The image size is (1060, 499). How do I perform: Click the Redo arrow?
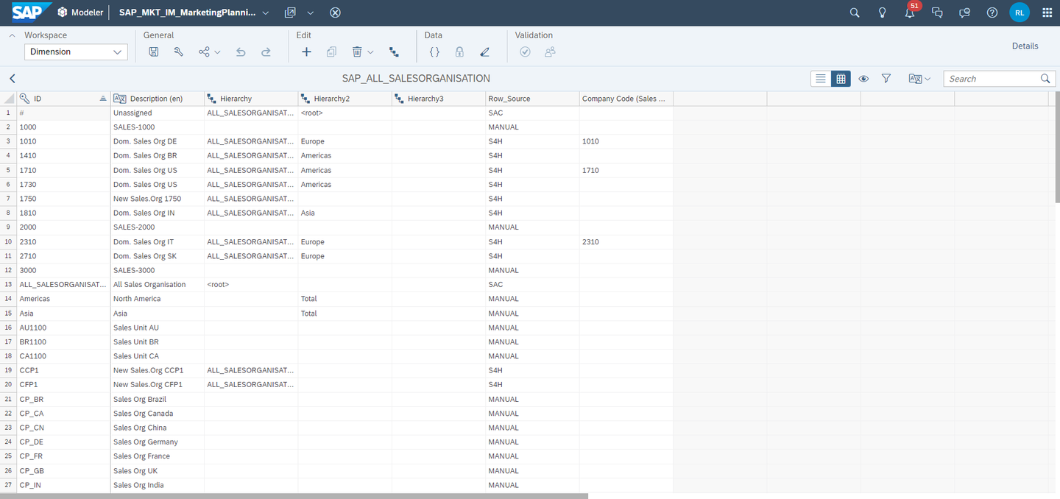pyautogui.click(x=266, y=52)
